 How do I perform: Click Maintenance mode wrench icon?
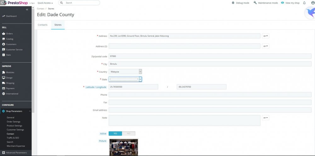click(x=255, y=3)
